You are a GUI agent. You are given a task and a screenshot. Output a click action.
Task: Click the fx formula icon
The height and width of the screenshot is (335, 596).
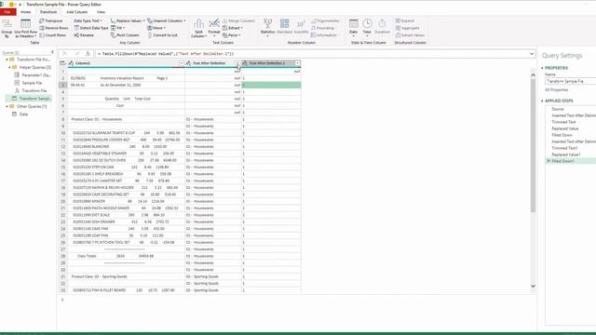click(88, 54)
